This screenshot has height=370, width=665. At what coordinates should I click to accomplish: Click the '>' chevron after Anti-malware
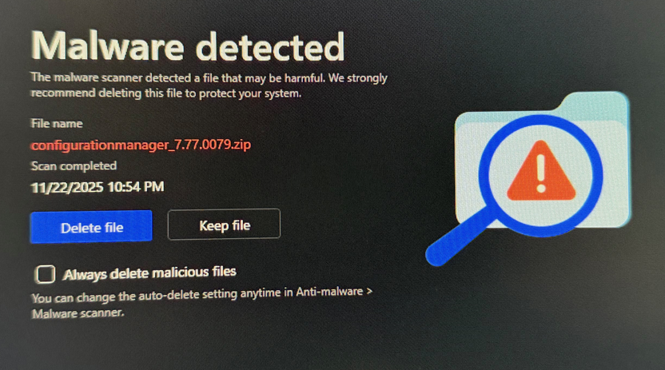369,291
